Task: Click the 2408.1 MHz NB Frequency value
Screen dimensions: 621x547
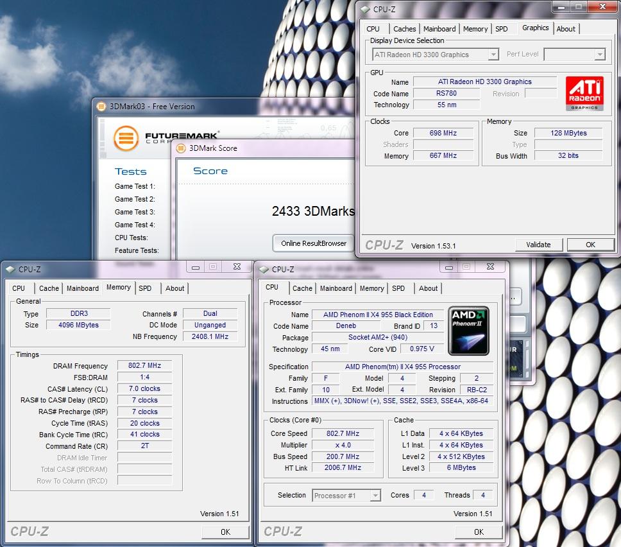Action: [x=210, y=336]
